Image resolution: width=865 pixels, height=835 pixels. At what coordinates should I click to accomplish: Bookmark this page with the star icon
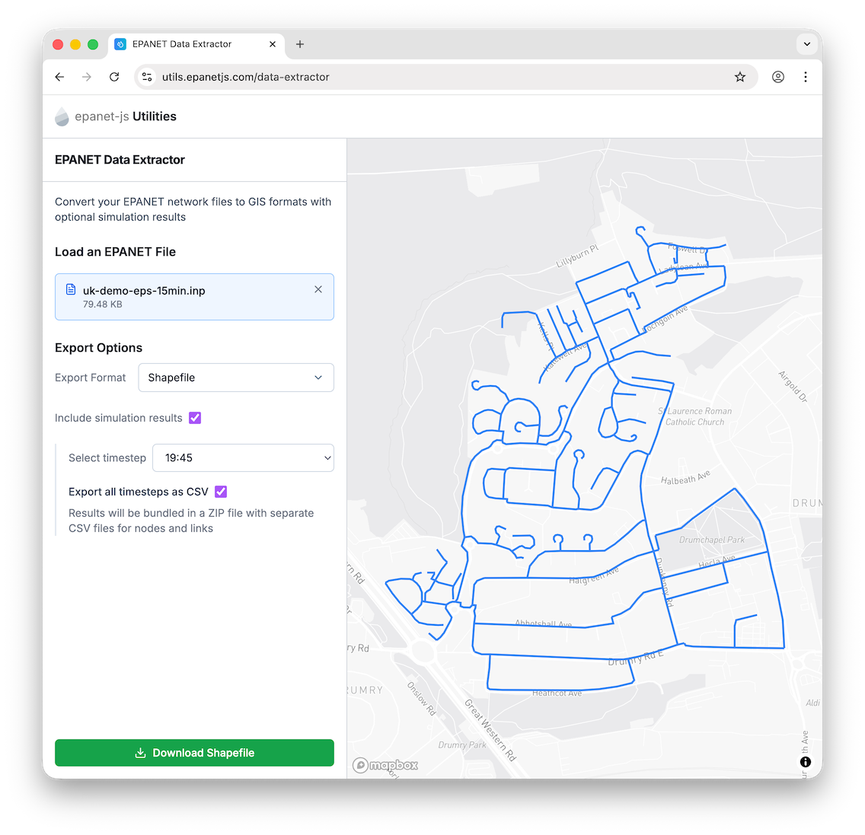point(739,77)
